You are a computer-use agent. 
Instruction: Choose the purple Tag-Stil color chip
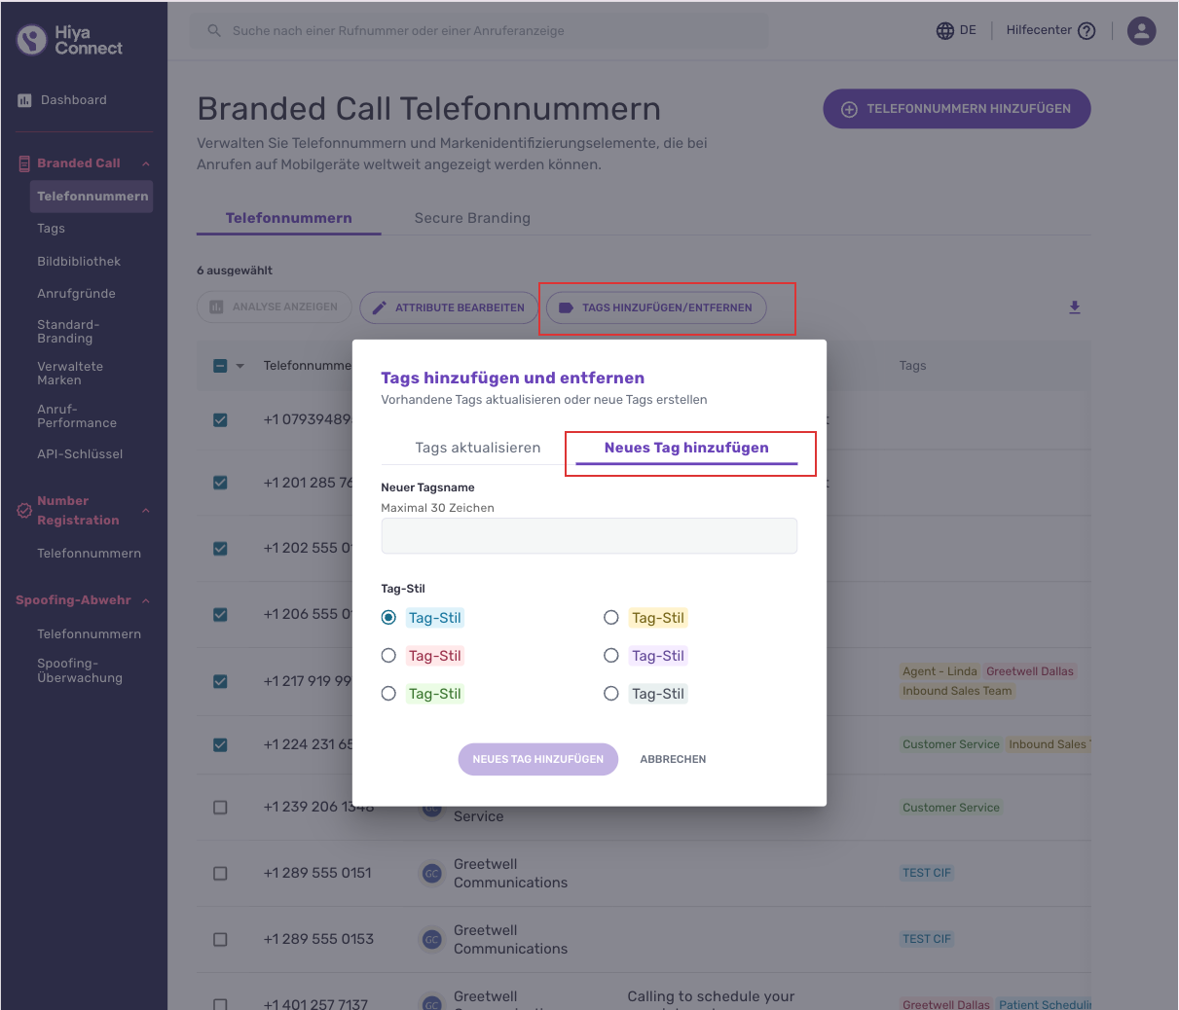pos(658,656)
